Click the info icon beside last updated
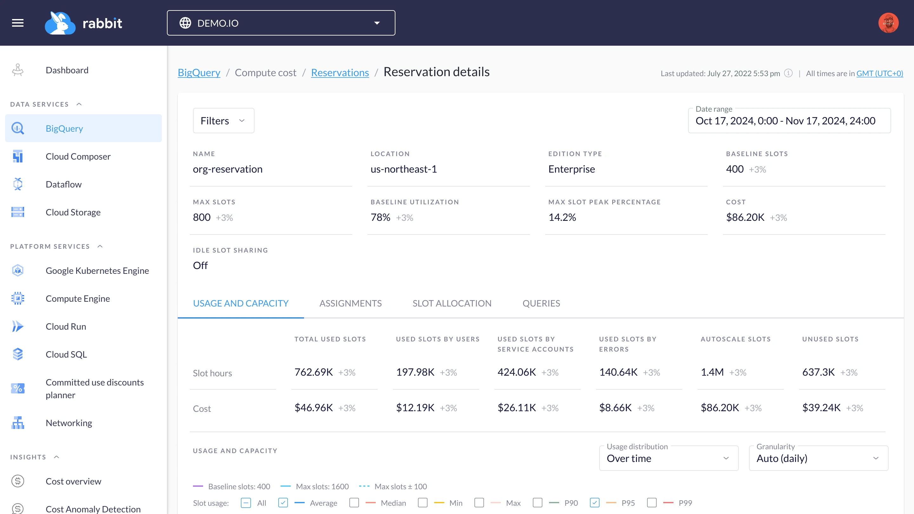This screenshot has height=514, width=914. tap(788, 73)
